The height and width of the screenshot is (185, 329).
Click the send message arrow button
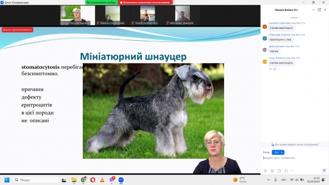[324, 171]
